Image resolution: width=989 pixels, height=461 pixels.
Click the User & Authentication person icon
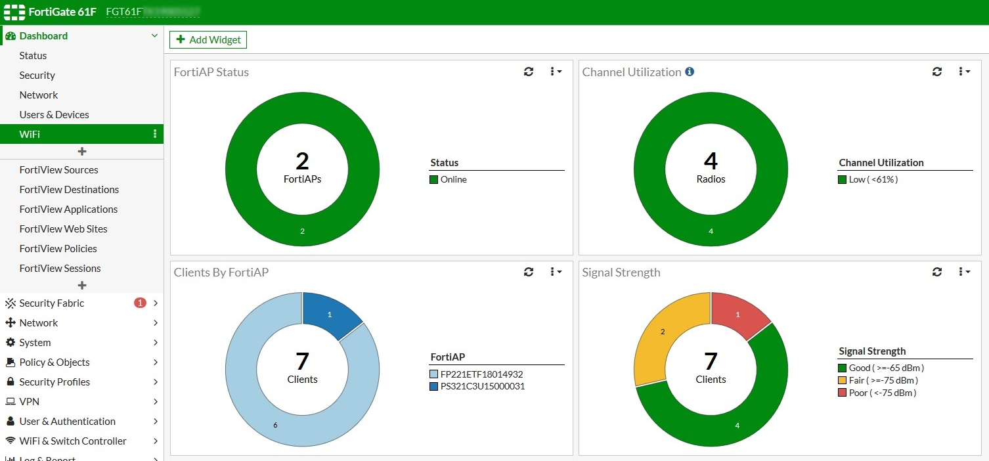pyautogui.click(x=11, y=422)
